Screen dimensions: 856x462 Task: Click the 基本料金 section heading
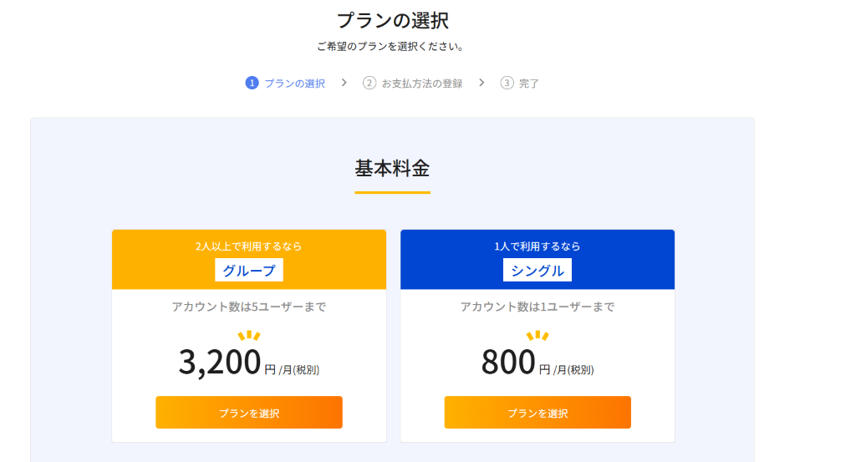[x=392, y=168]
